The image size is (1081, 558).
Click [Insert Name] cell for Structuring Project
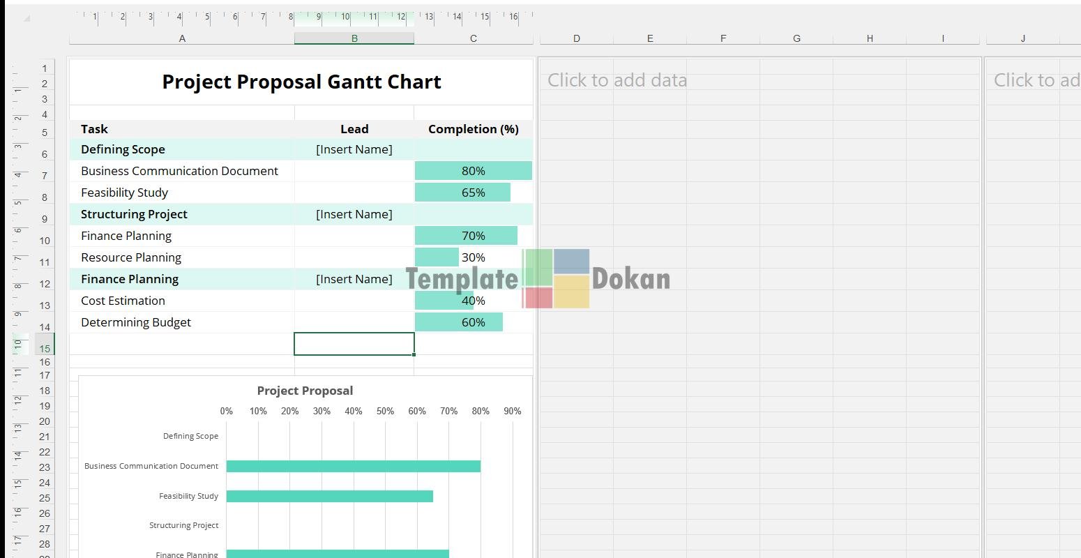pyautogui.click(x=354, y=214)
